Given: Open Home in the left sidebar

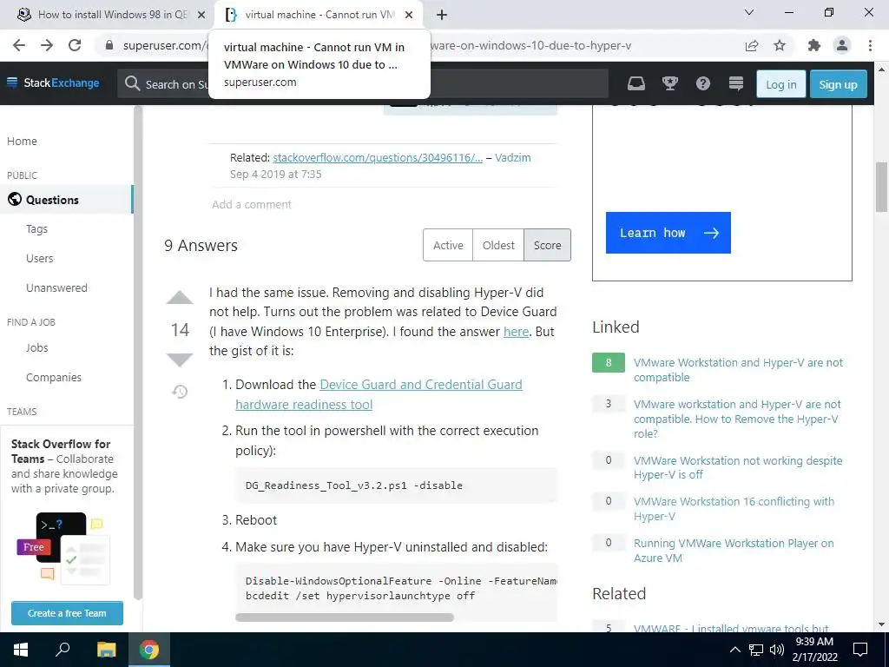Looking at the screenshot, I should coord(22,142).
